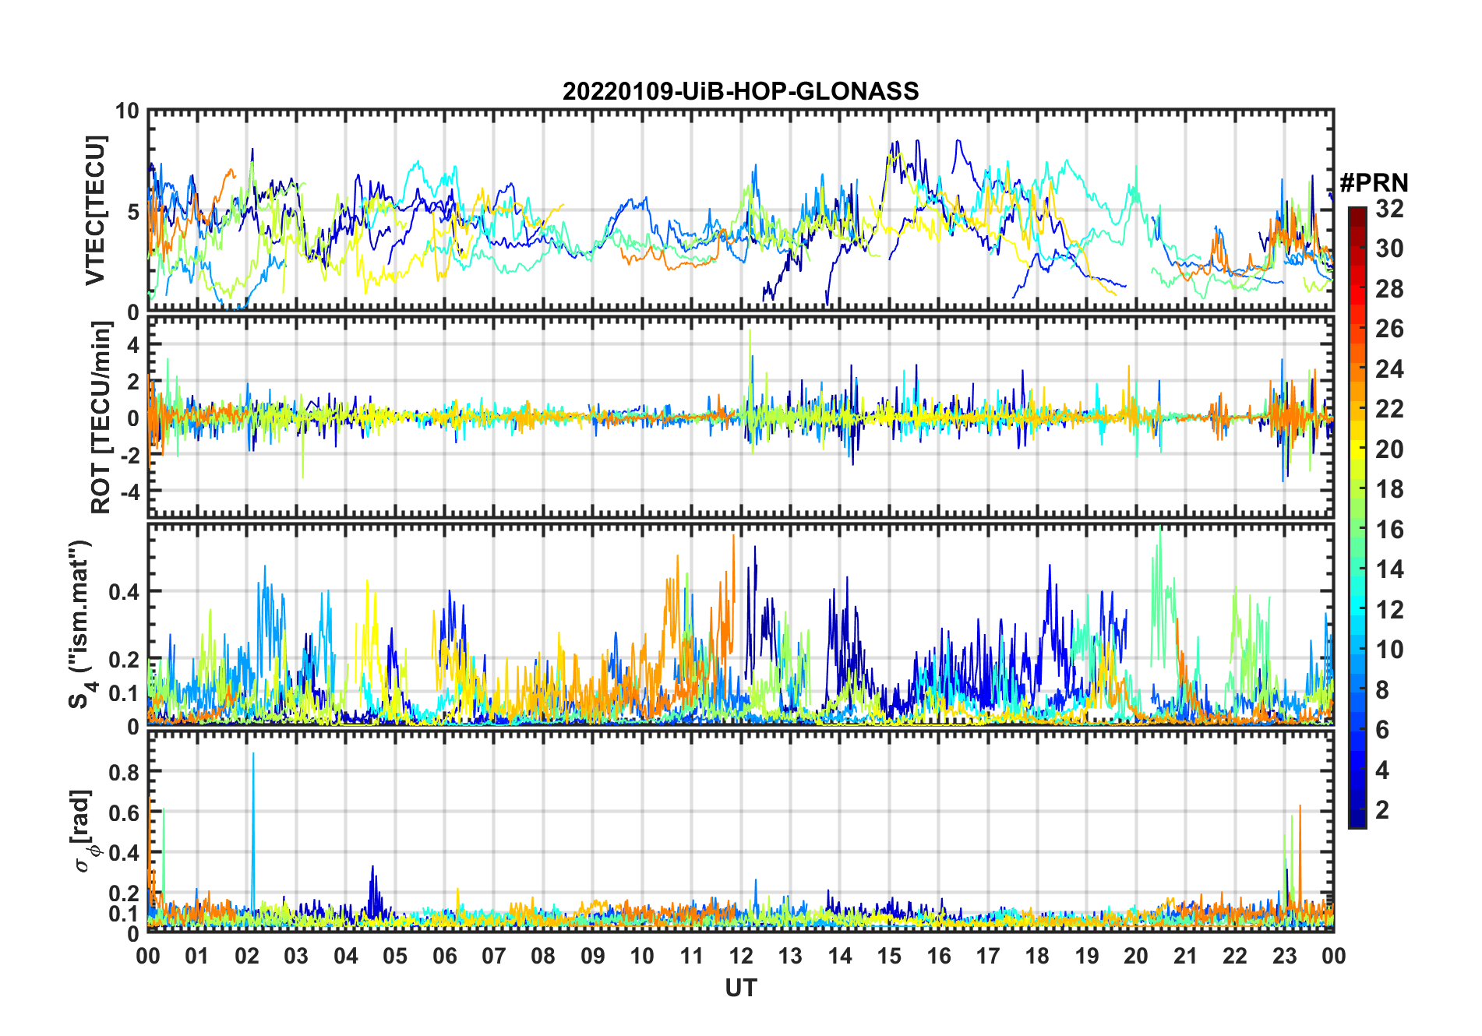The image size is (1482, 1036).
Task: Pick the colorbar tick label 32
Action: point(1389,209)
